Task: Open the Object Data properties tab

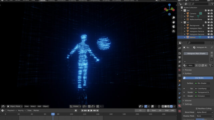Action: tap(180, 101)
